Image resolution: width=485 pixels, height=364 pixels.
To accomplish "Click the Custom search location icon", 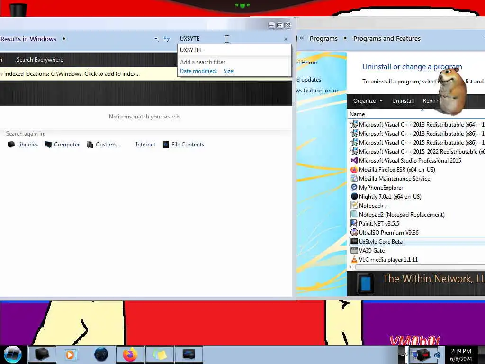I will (90, 144).
